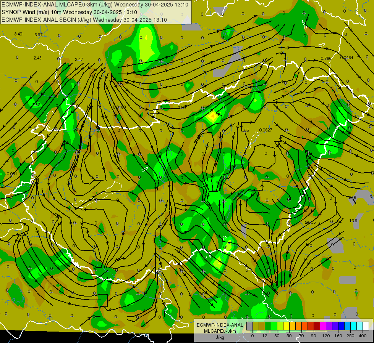Click the map value 0.0464
This screenshot has height=343, width=374.
[x=346, y=58]
